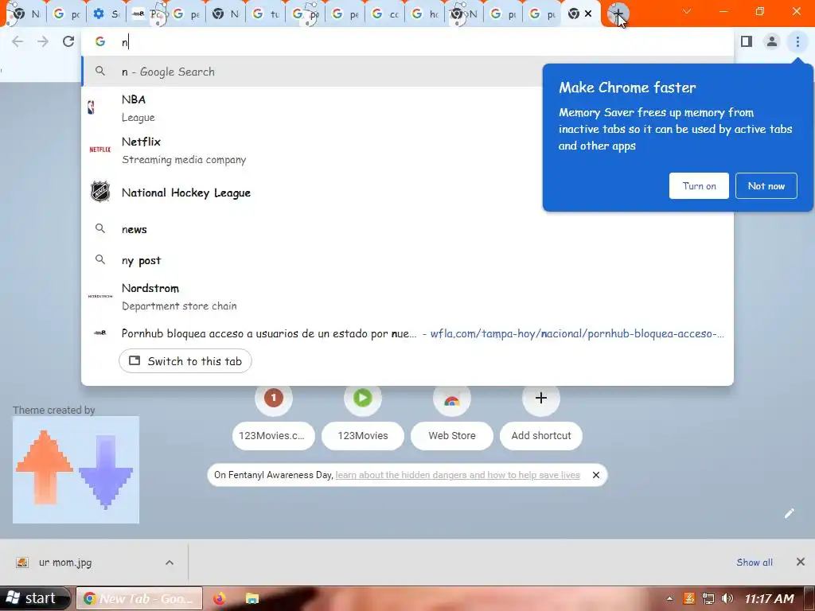Screen dimensions: 815x611
Task: Open the 123Movies.c... shortcut icon
Action: pos(274,398)
